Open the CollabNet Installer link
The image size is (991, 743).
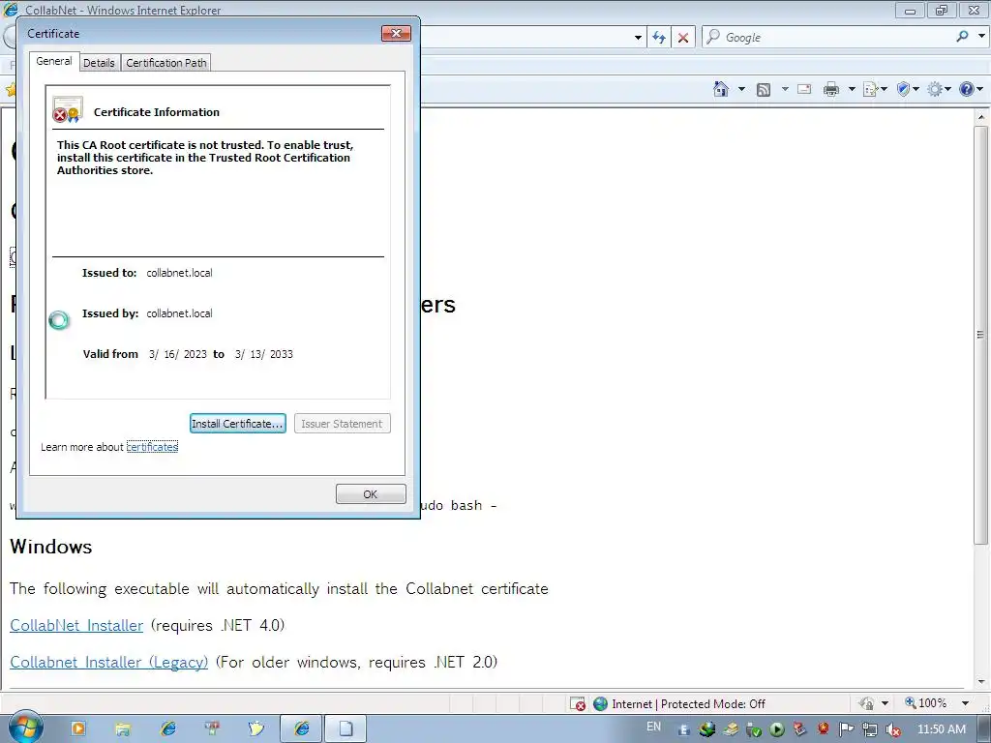tap(76, 625)
